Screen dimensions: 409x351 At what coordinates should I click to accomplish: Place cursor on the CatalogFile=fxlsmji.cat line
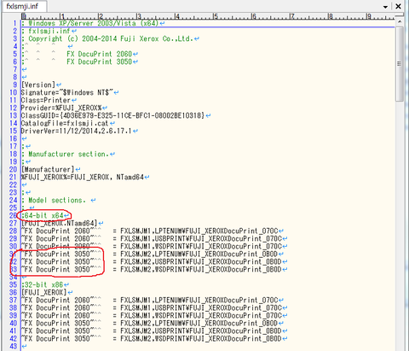pyautogui.click(x=65, y=123)
